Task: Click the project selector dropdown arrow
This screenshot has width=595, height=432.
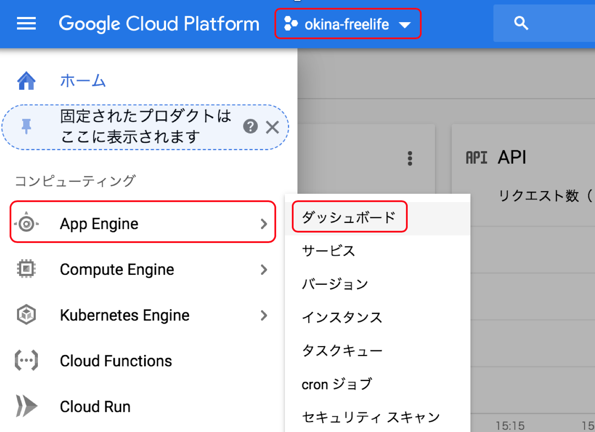Action: tap(405, 25)
